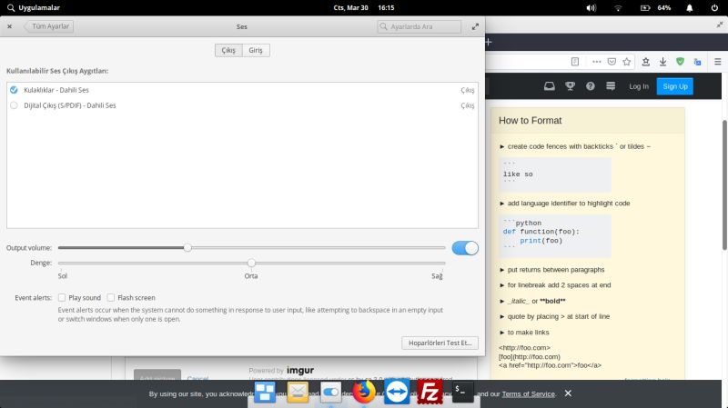This screenshot has height=408, width=728.
Task: Open the notifications bell indicator
Action: point(690,7)
